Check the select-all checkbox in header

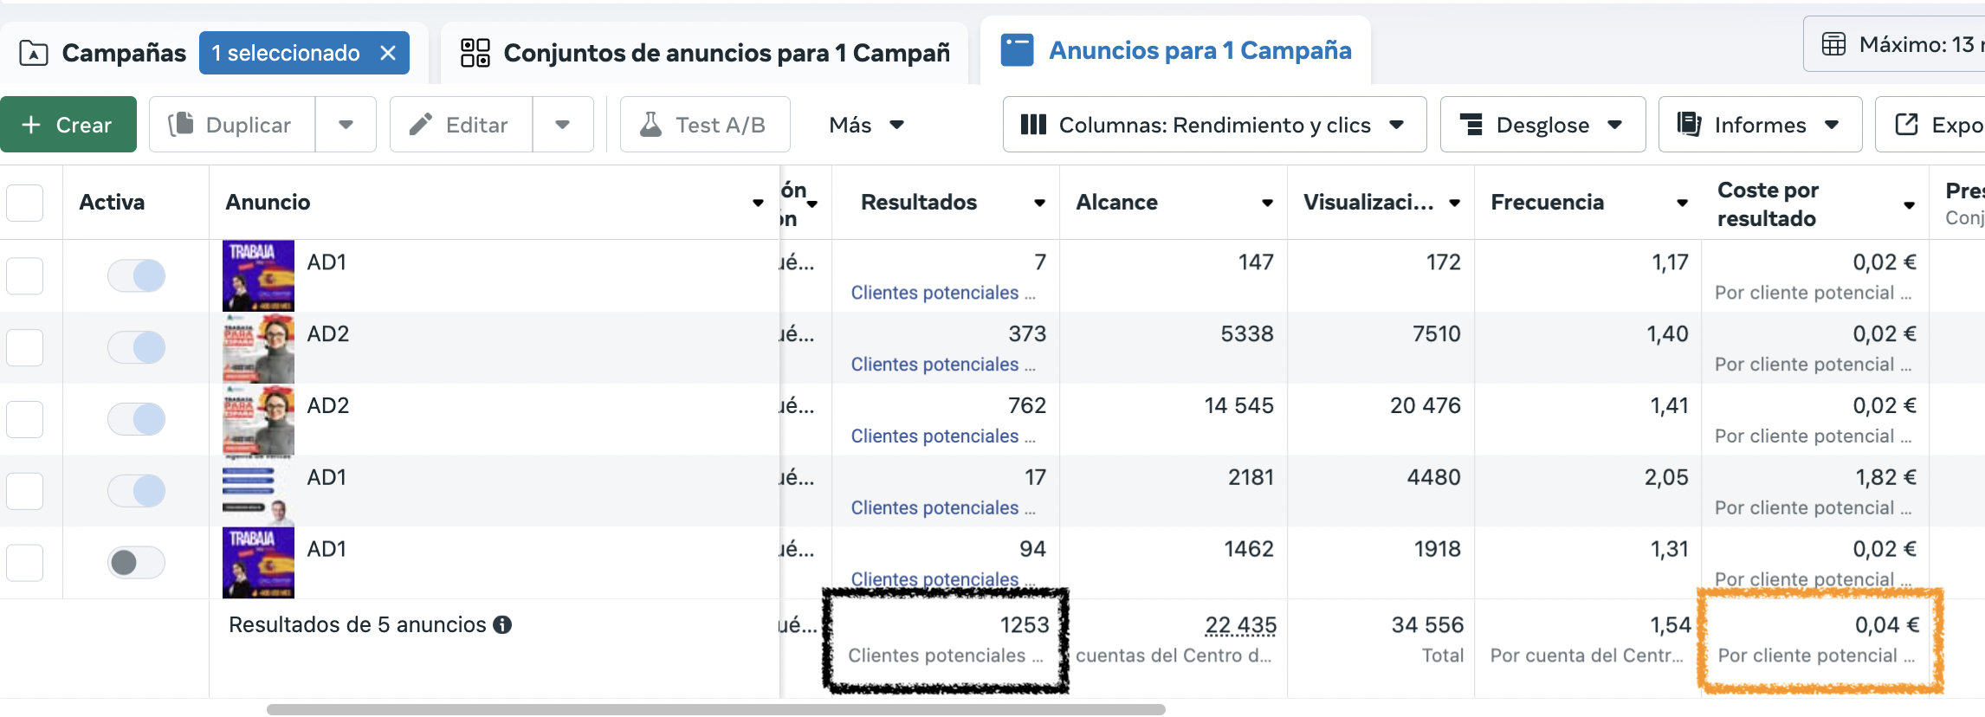tap(25, 203)
